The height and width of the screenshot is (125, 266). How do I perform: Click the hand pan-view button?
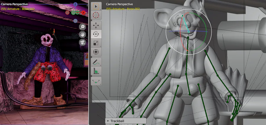82,35
